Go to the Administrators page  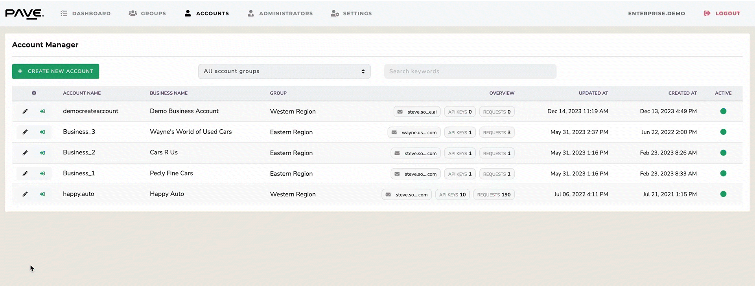click(280, 13)
